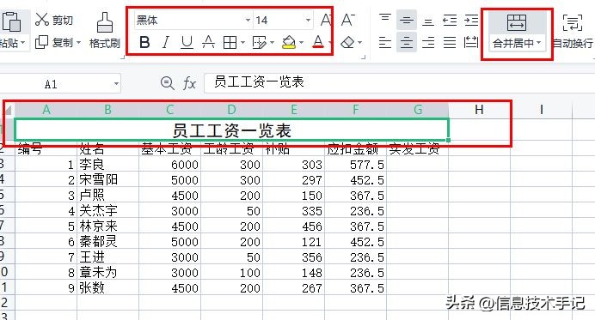Click cell with name 关杰宇
Screen dimensions: 595x320
click(x=107, y=210)
